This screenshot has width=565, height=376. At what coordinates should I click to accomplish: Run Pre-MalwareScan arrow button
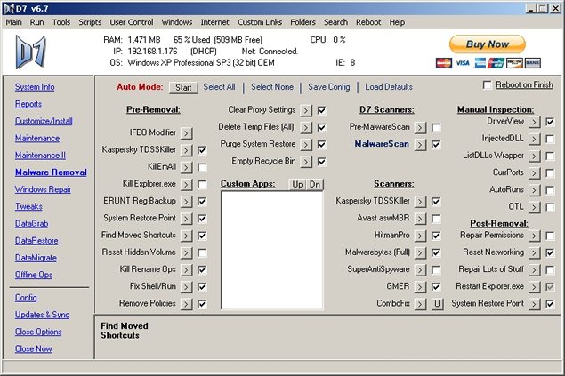point(420,127)
